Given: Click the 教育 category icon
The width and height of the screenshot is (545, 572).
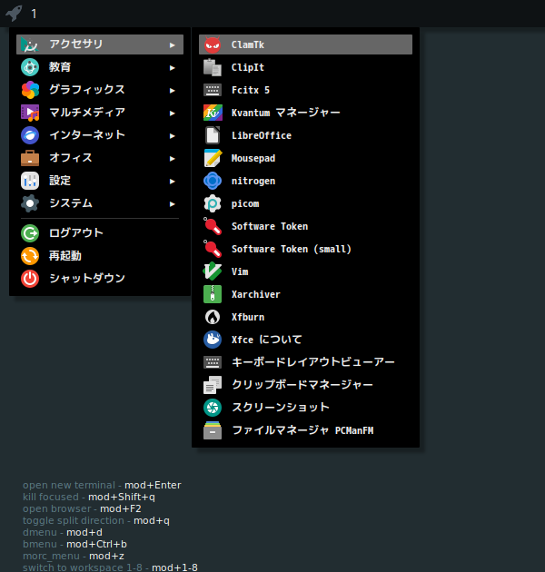Looking at the screenshot, I should (30, 67).
